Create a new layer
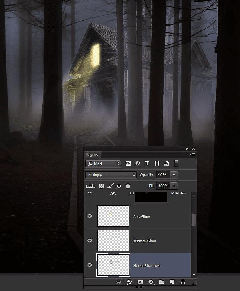 click(172, 282)
